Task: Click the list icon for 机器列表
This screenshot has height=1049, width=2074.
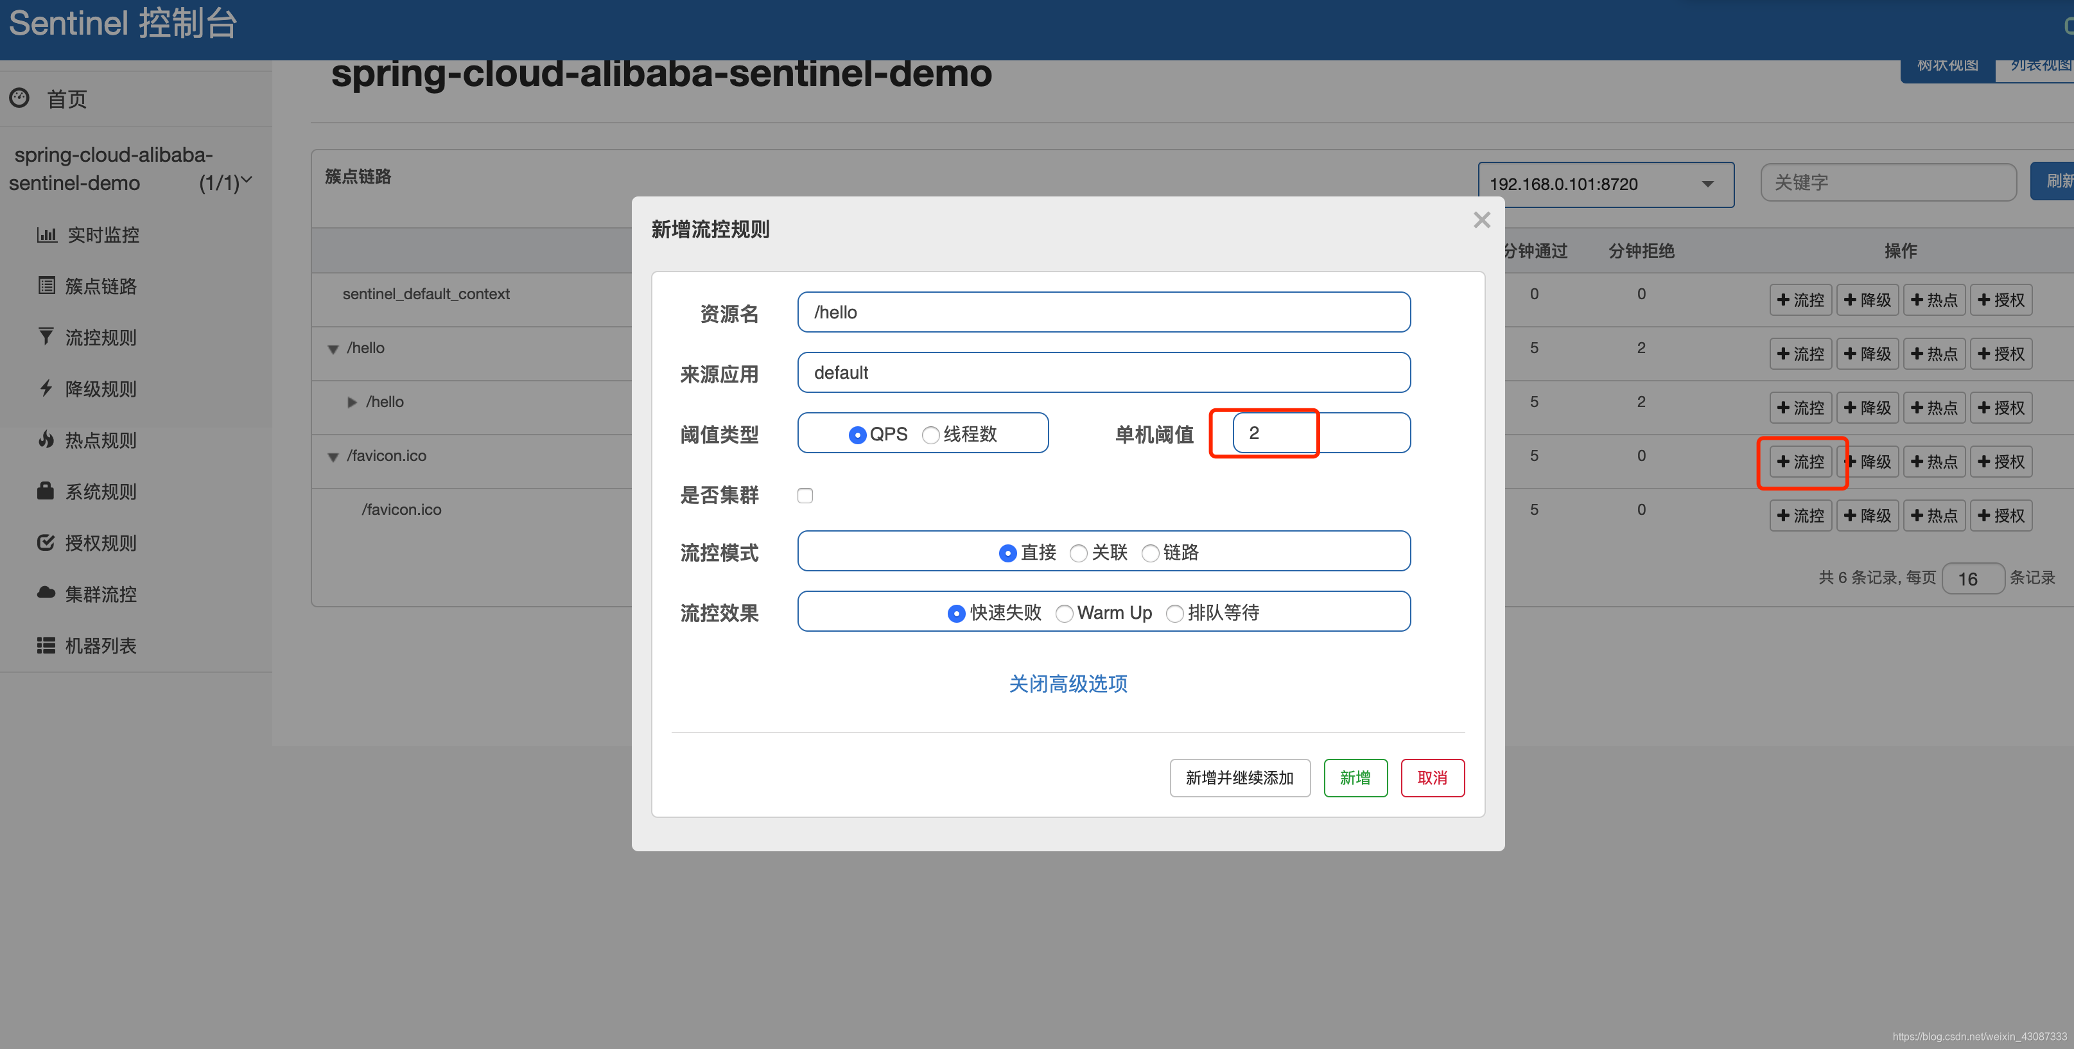Action: click(x=46, y=645)
